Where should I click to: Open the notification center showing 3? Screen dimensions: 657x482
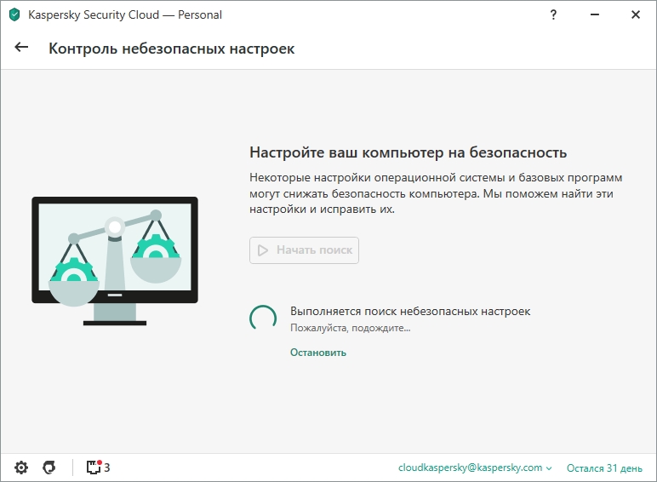[x=98, y=468]
